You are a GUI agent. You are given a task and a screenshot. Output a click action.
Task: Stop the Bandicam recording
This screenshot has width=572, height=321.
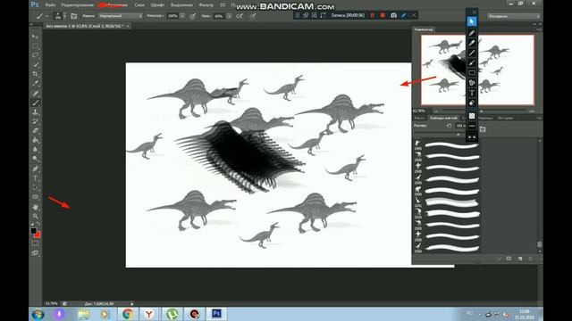[x=383, y=15]
